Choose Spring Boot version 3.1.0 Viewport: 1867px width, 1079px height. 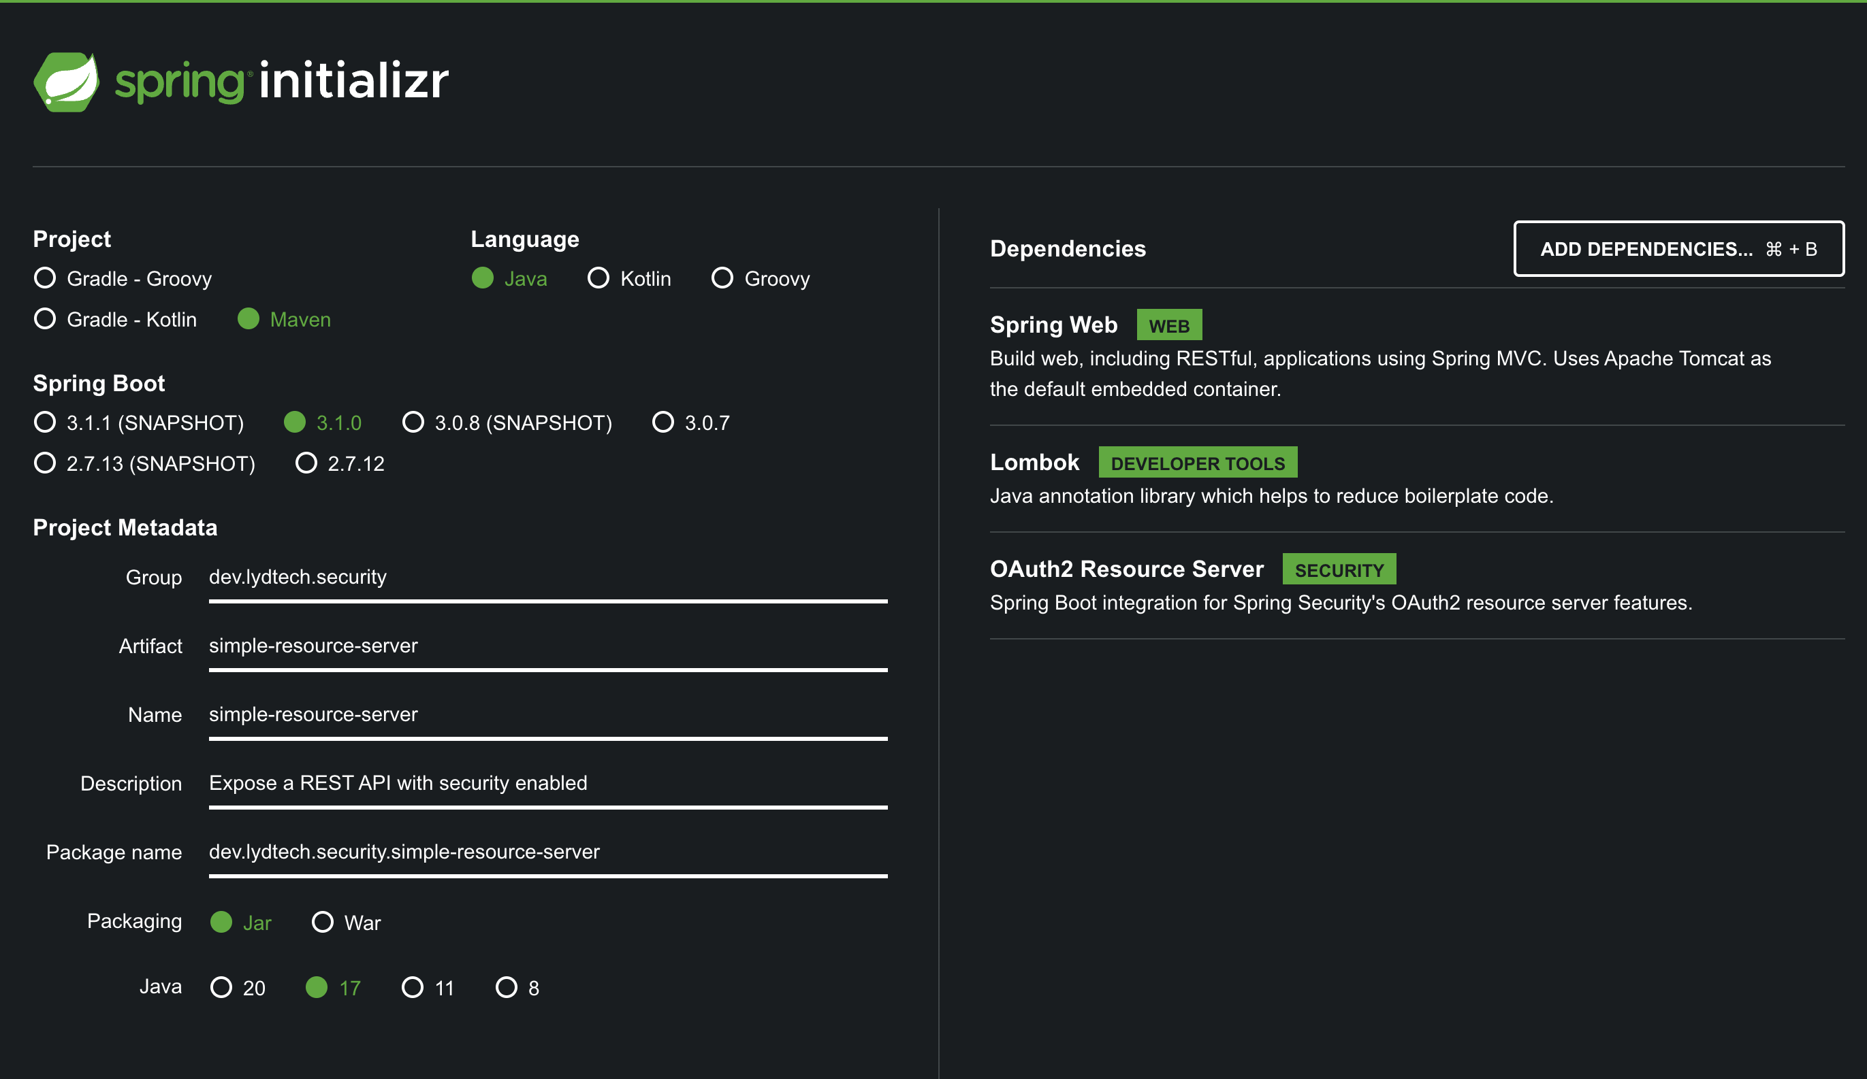click(x=322, y=422)
